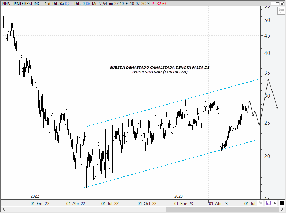Click the 50 price axis label
This screenshot has height=213, width=286.
tap(267, 20)
